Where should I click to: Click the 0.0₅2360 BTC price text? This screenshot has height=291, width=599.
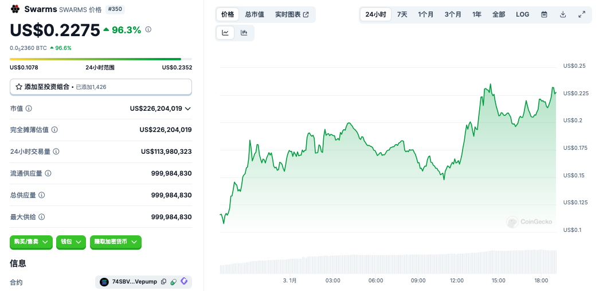(x=28, y=48)
